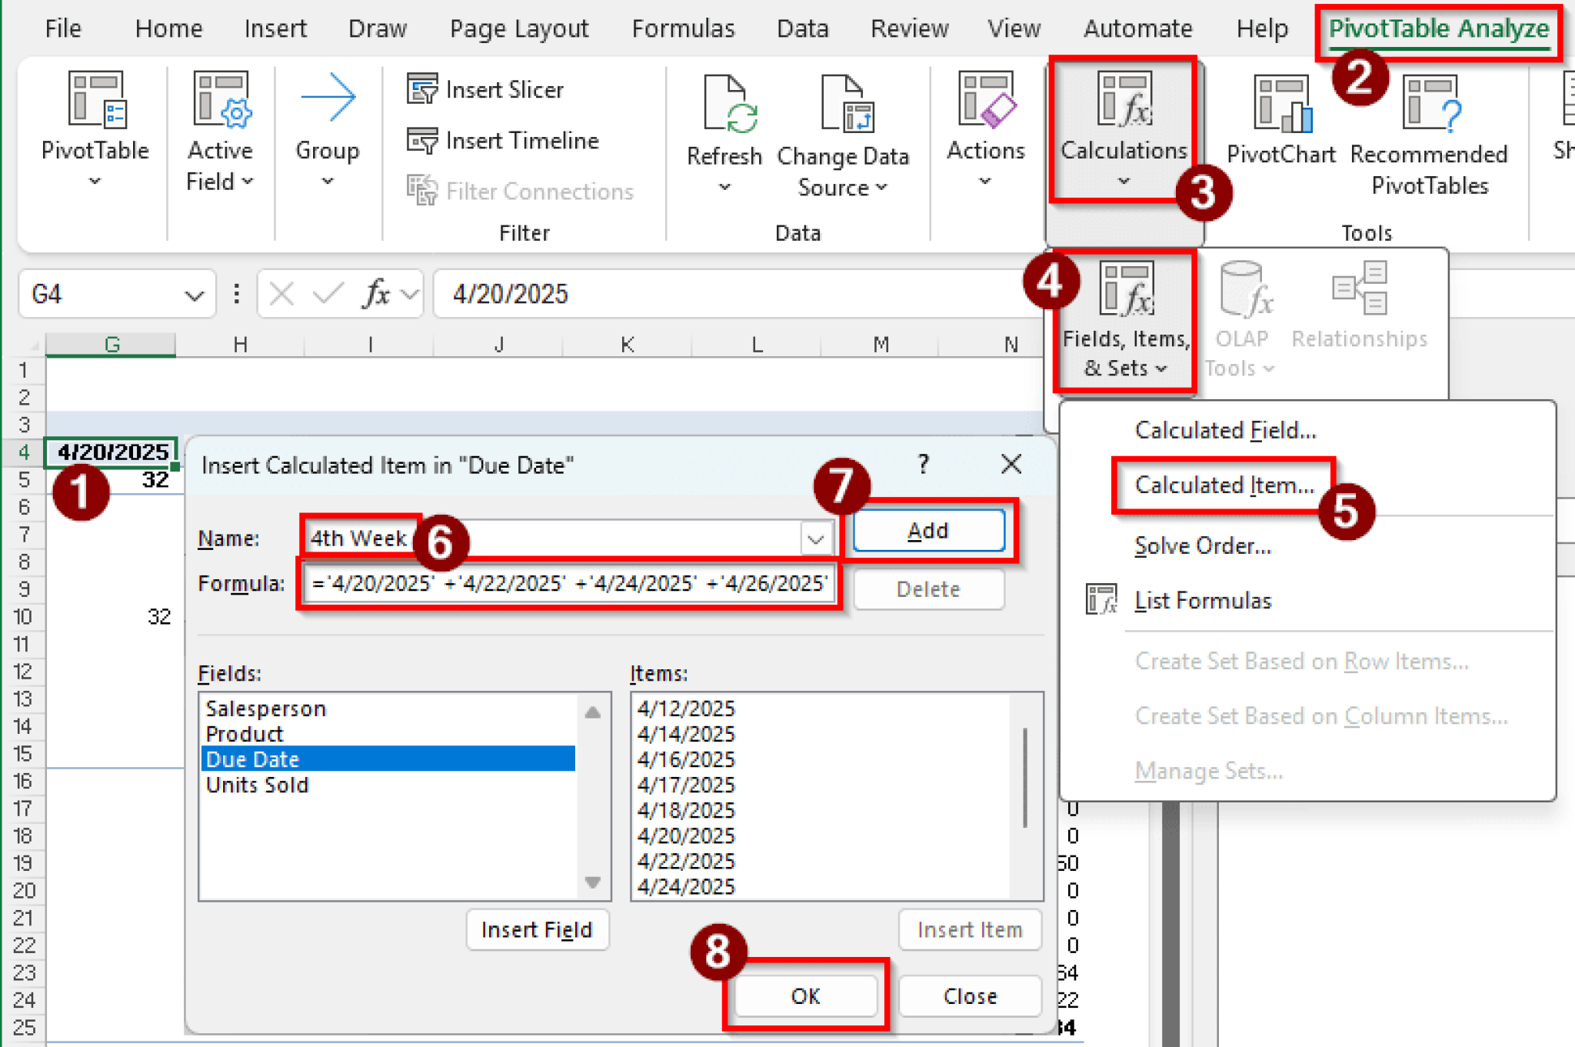
Task: Choose Calculated Field from the menu
Action: click(x=1224, y=430)
